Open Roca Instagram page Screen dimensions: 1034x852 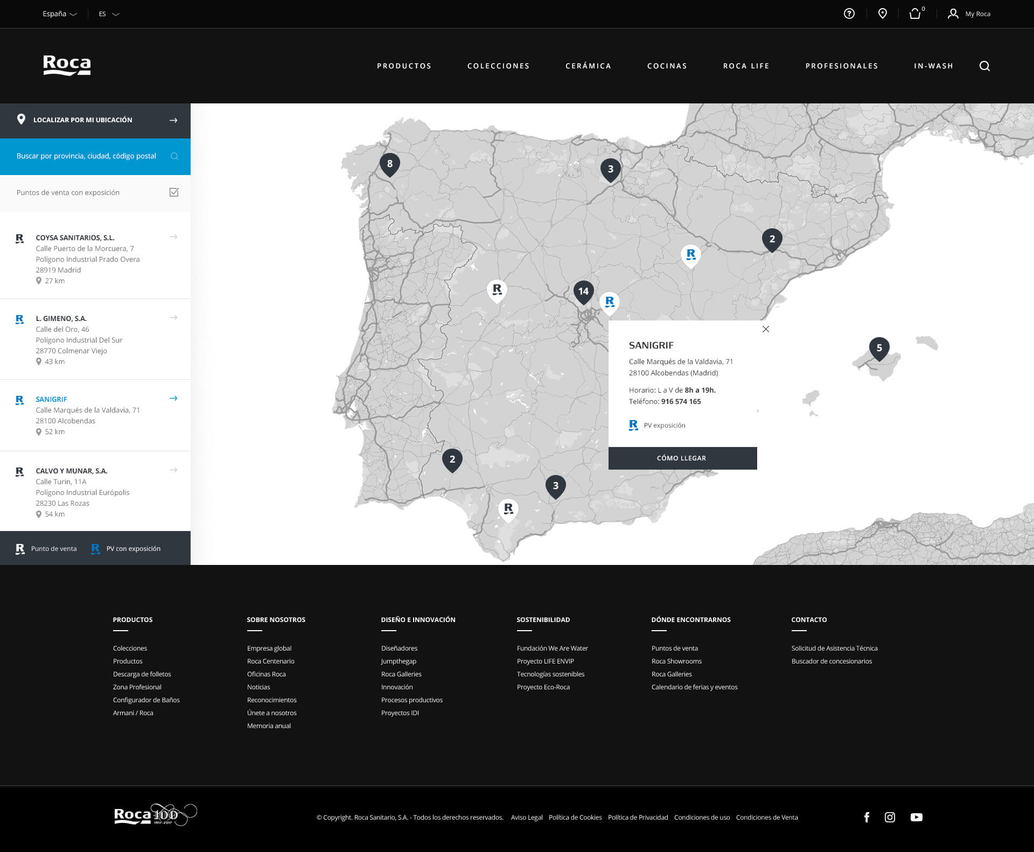[890, 817]
